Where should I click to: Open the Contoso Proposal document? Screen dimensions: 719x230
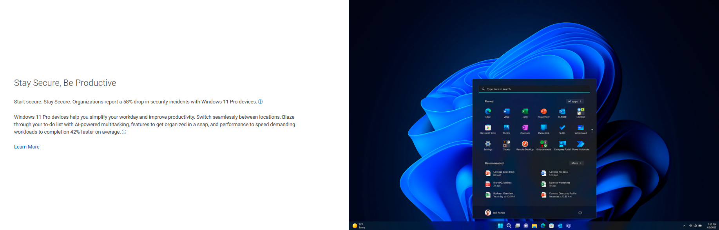click(555, 173)
